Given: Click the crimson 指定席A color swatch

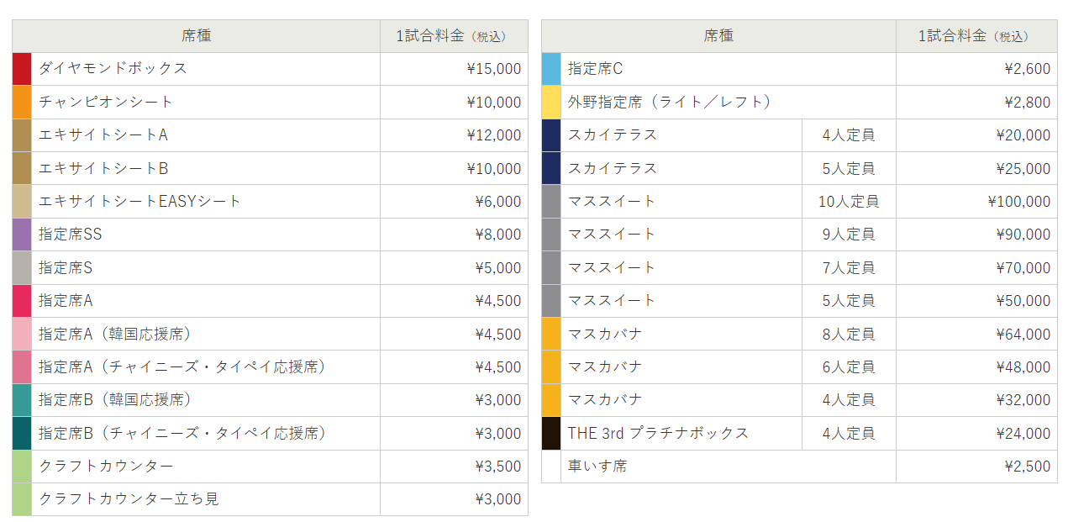Looking at the screenshot, I should pos(22,301).
